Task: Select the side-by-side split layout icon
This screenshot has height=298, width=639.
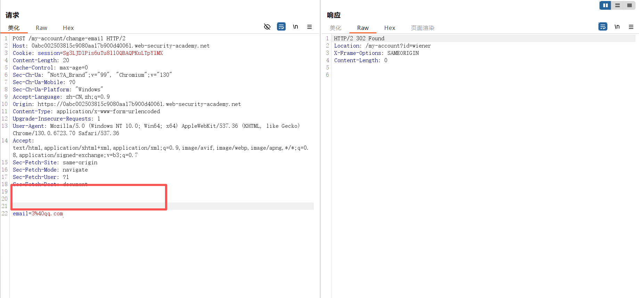Action: [605, 5]
